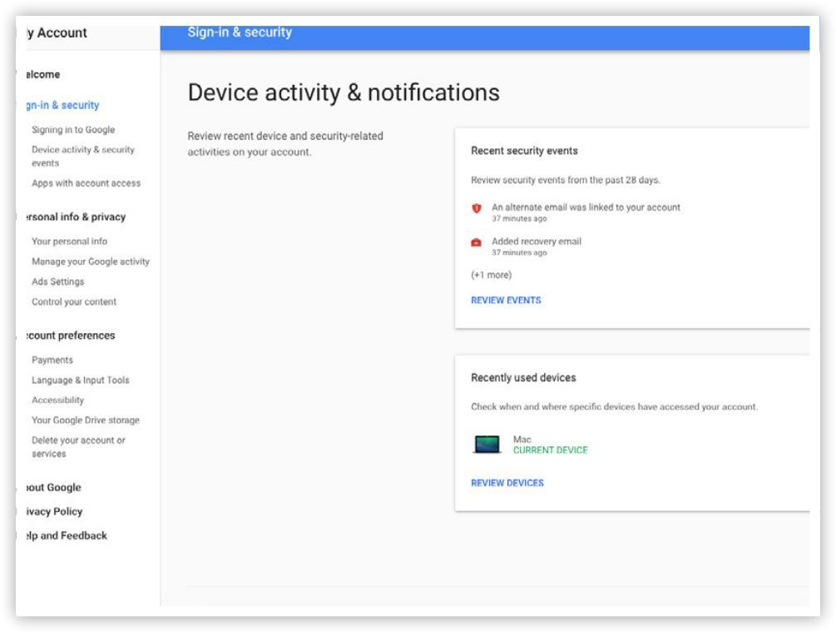Click the (+1 more) events text
This screenshot has height=637, width=836.
[491, 275]
